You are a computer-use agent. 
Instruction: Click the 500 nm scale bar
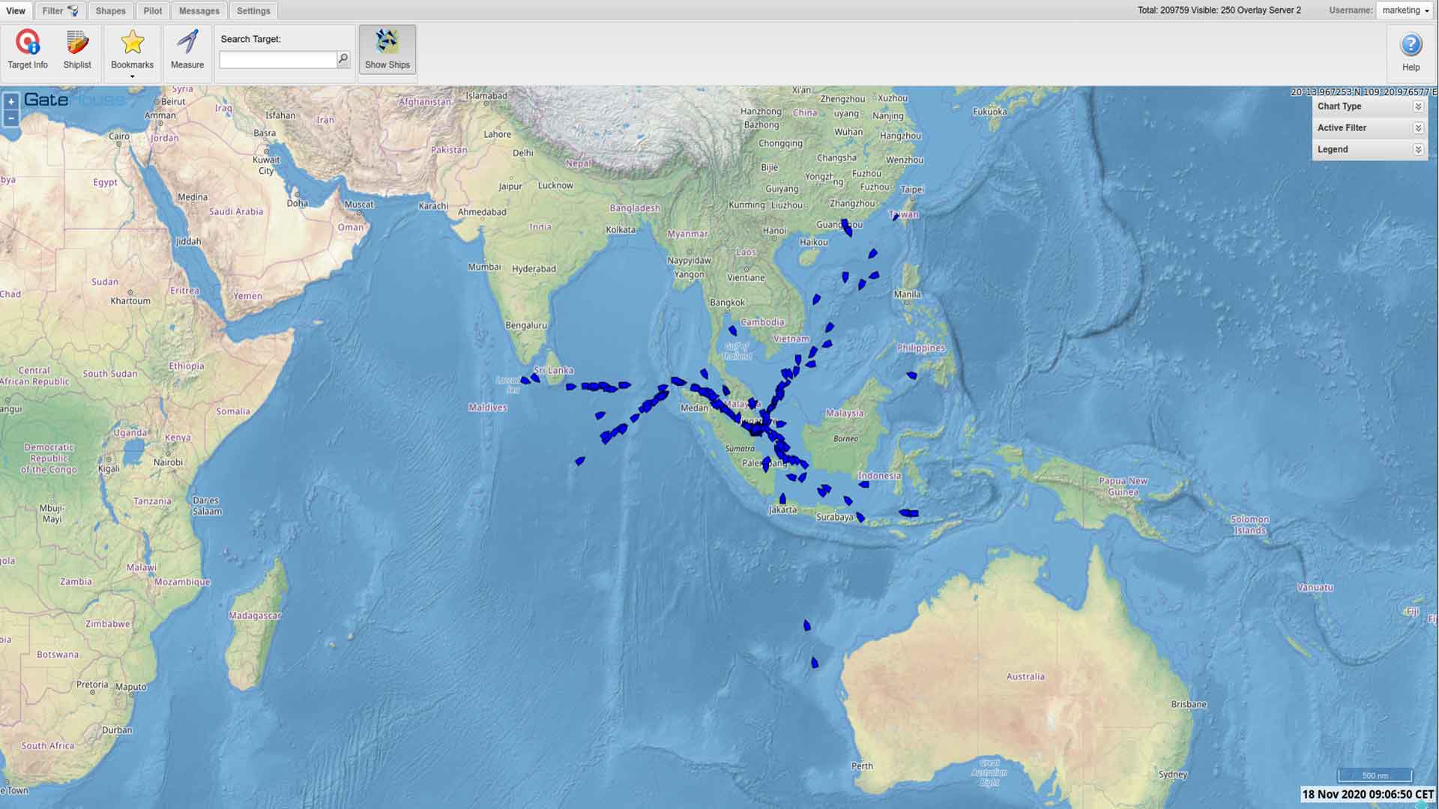click(x=1375, y=775)
